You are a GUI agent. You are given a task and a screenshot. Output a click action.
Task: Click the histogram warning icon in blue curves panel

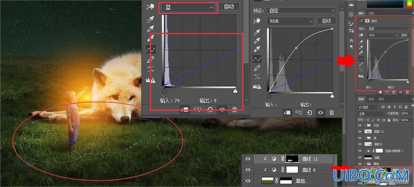pyautogui.click(x=150, y=80)
